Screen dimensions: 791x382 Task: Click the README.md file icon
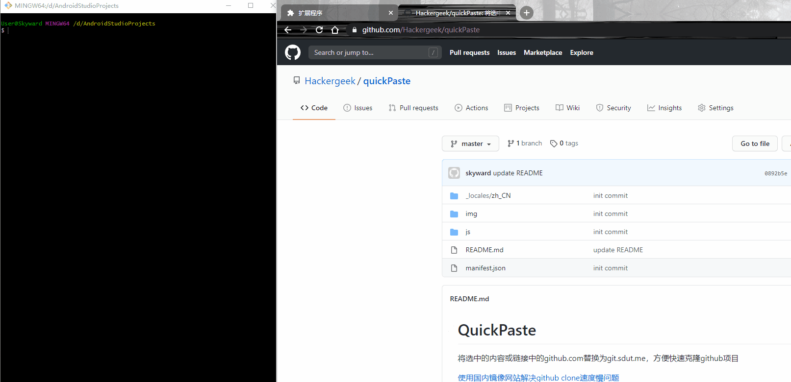[x=454, y=250]
